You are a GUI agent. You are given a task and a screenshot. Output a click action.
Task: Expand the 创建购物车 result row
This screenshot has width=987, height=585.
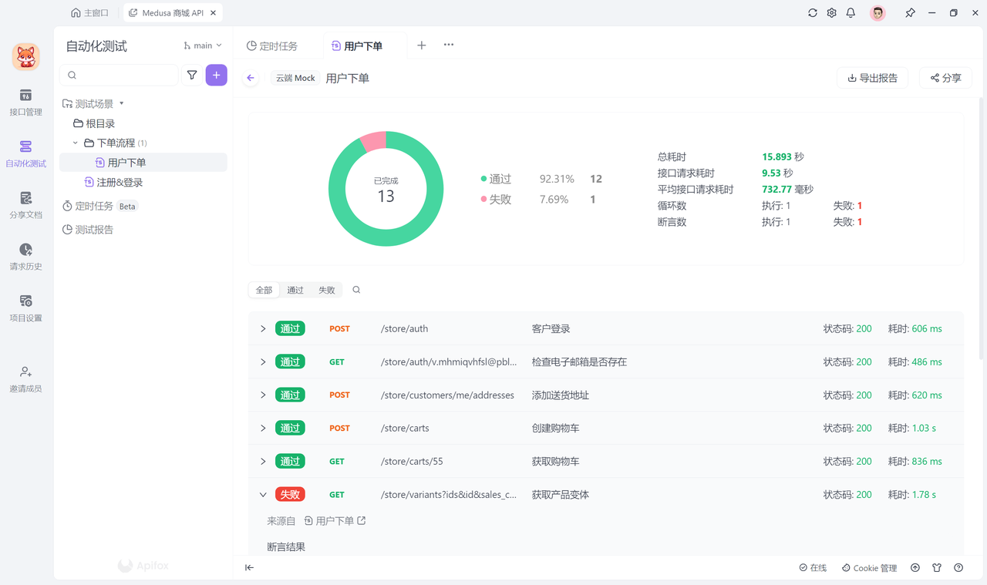point(263,428)
